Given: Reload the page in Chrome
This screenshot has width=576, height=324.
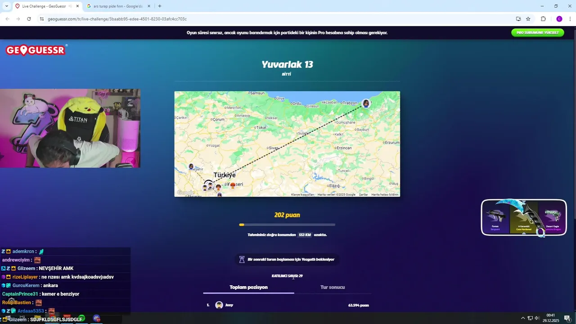Looking at the screenshot, I should coord(29,19).
